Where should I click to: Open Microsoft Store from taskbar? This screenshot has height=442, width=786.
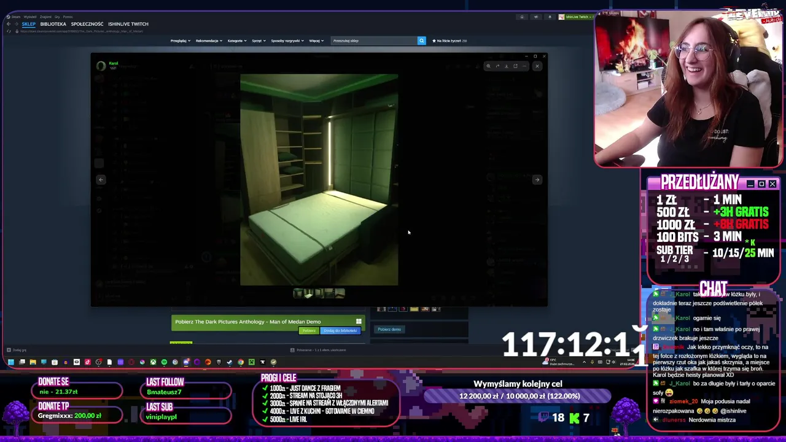tap(55, 362)
